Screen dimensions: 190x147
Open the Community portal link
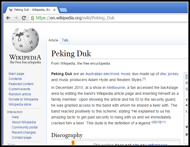[x=25, y=127]
